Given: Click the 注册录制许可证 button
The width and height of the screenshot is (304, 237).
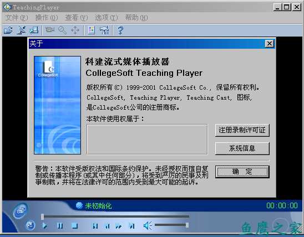Looking at the screenshot, I should coord(242,130).
